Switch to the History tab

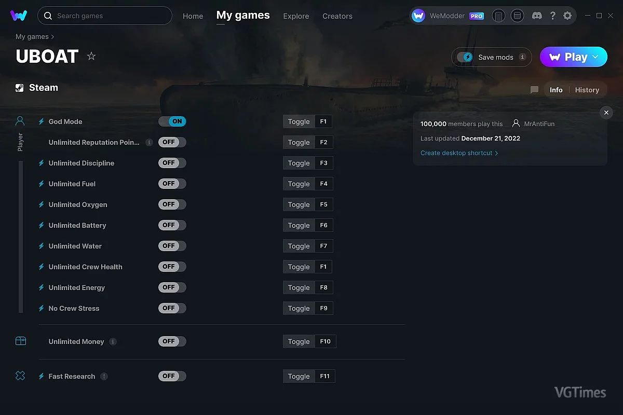pos(587,90)
